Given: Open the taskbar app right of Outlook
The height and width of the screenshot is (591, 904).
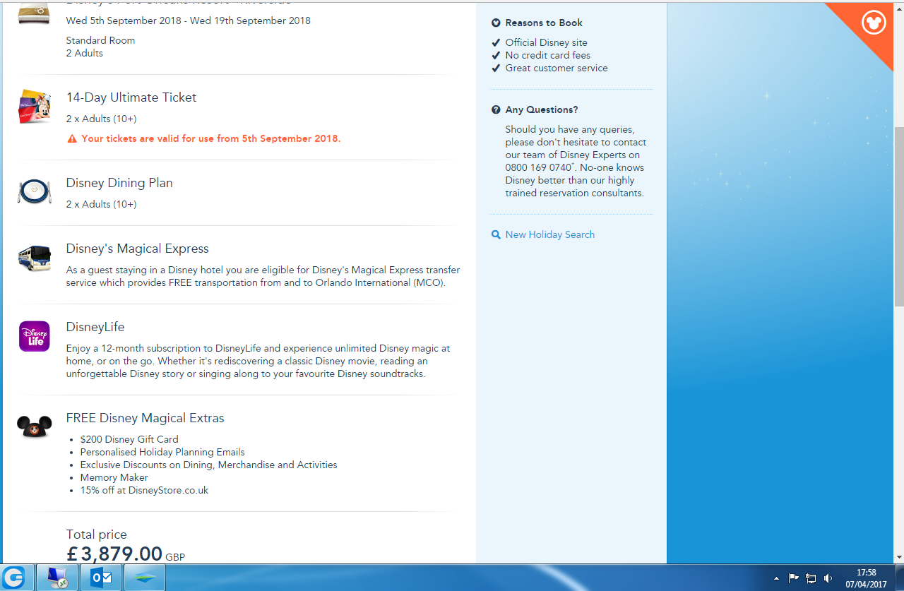Looking at the screenshot, I should coord(145,578).
